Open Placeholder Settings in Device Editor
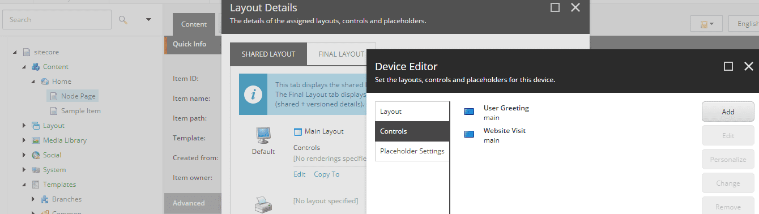The image size is (759, 214). 412,151
